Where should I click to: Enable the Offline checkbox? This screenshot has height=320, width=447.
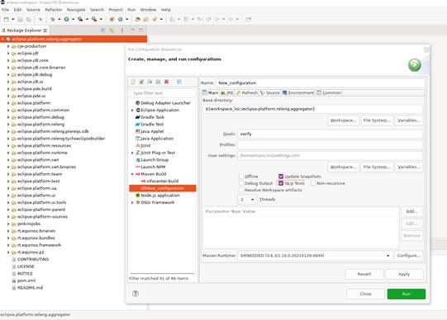tap(241, 176)
